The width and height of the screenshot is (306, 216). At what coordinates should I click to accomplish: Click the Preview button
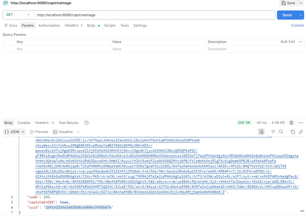coord(39,132)
